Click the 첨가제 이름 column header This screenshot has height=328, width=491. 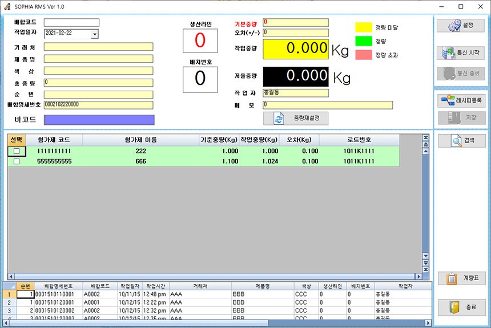tap(140, 140)
